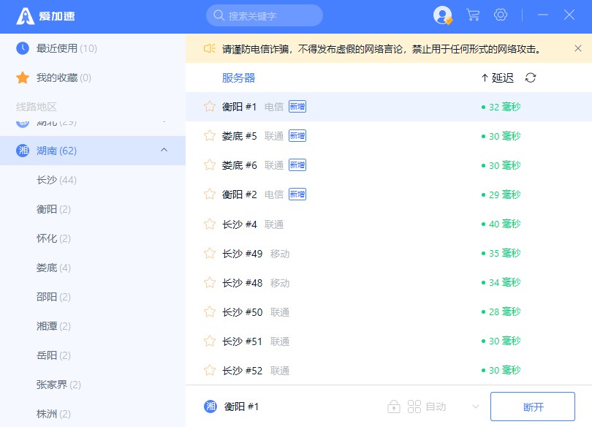The height and width of the screenshot is (427, 592).
Task: Select 湘潭 (2) city
Action: tap(93, 326)
